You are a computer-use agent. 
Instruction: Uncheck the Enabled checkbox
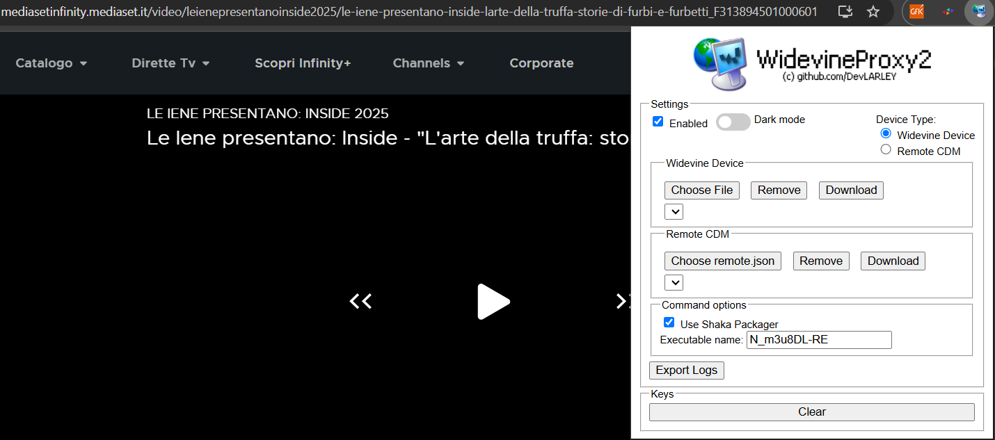click(x=658, y=122)
